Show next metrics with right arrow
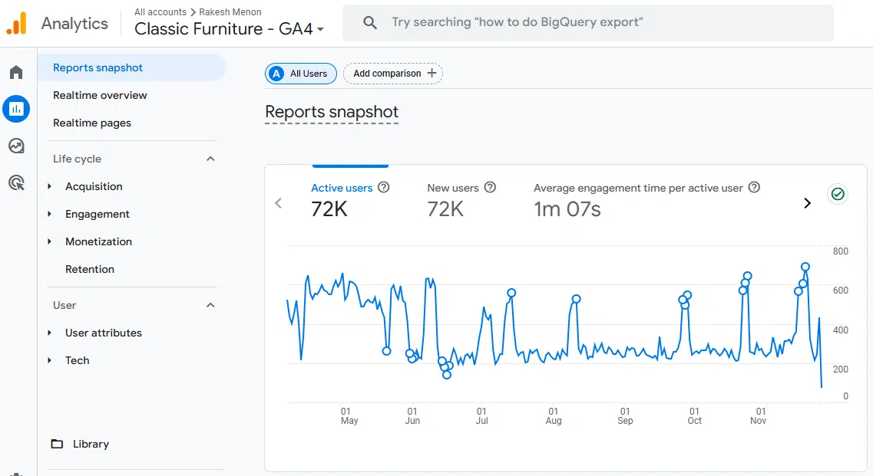 [x=807, y=203]
